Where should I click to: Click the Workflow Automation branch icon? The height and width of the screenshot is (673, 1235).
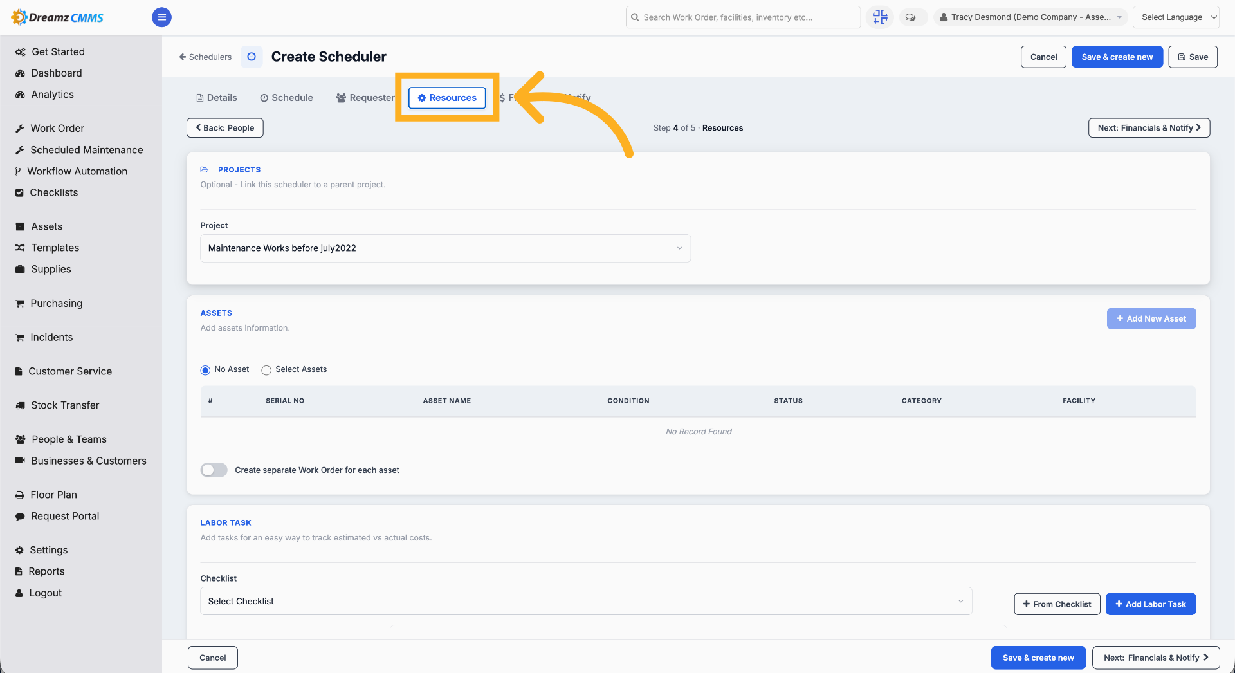pos(18,171)
